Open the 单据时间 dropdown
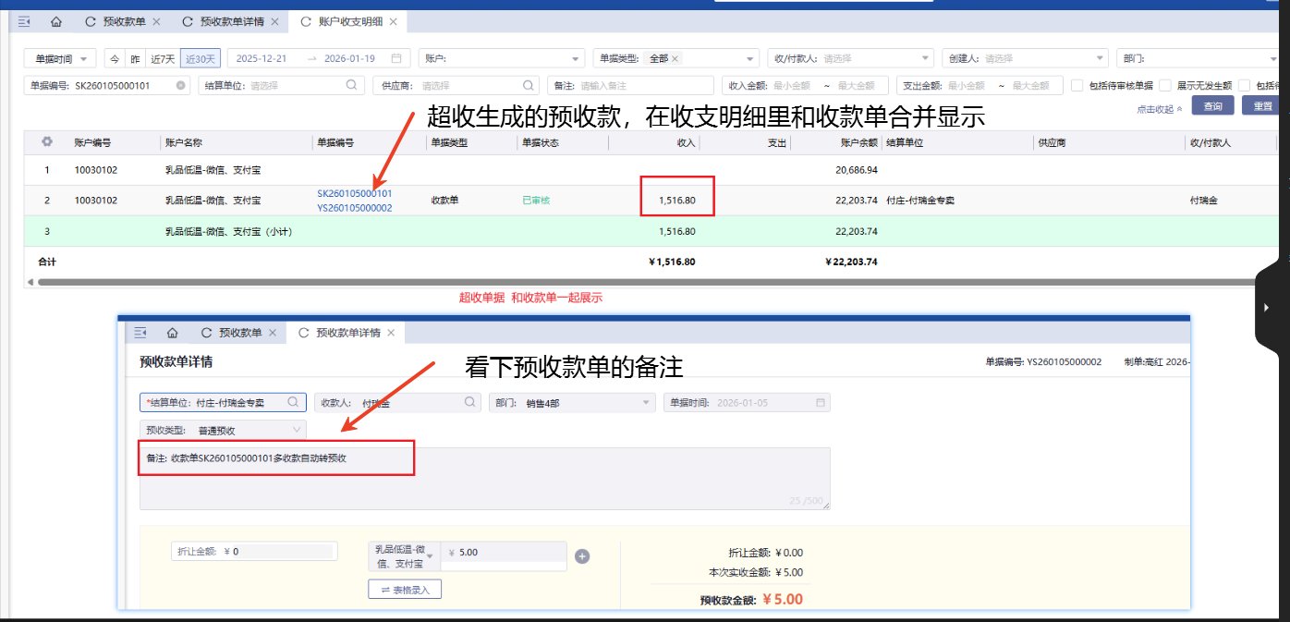The width and height of the screenshot is (1290, 622). [60, 58]
